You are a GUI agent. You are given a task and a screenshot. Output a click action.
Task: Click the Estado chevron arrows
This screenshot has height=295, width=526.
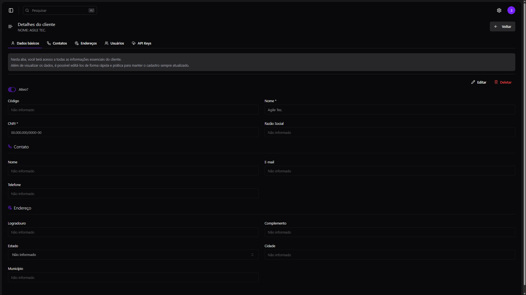252,255
